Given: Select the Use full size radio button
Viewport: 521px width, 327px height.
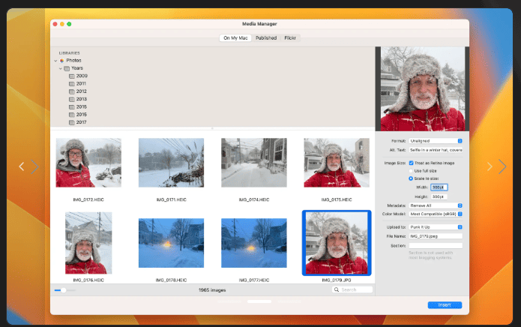Looking at the screenshot, I should pos(411,171).
